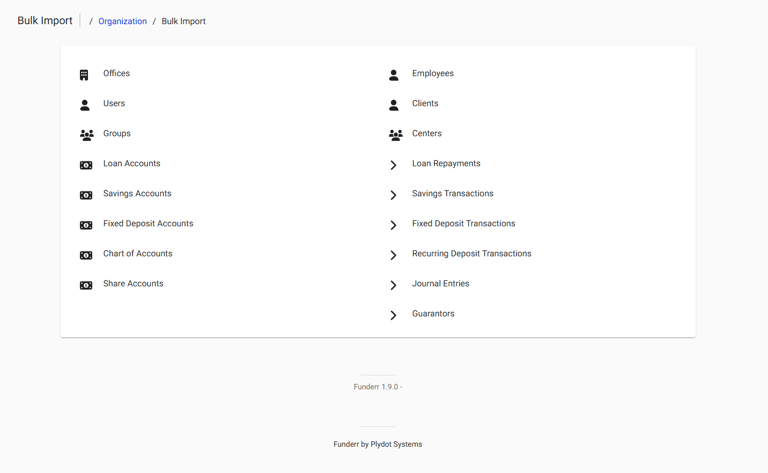Viewport: 768px width, 473px height.
Task: Click the Plydot Systems footer link
Action: (396, 444)
